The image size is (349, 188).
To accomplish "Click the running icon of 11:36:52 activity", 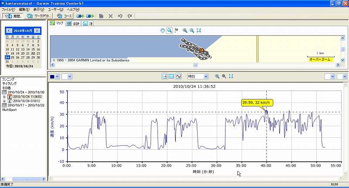I will 10,97.
